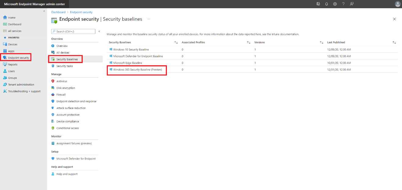Collapse the Security baselines menu pane
402x190 pixels.
99,31
